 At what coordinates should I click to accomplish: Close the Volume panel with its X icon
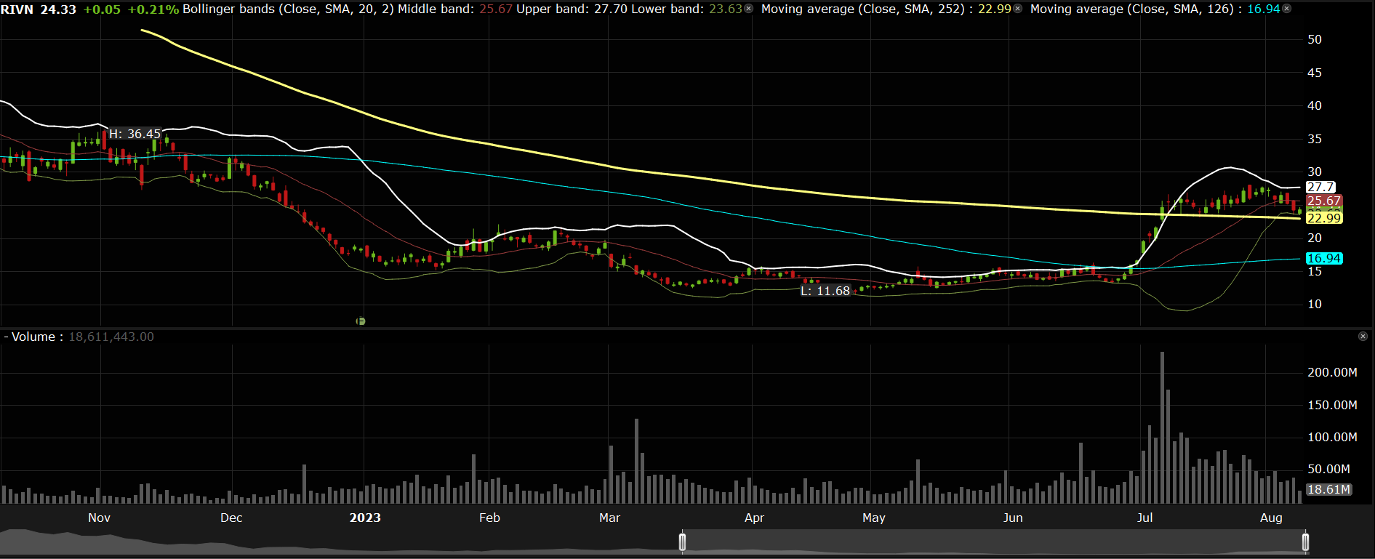click(1363, 337)
